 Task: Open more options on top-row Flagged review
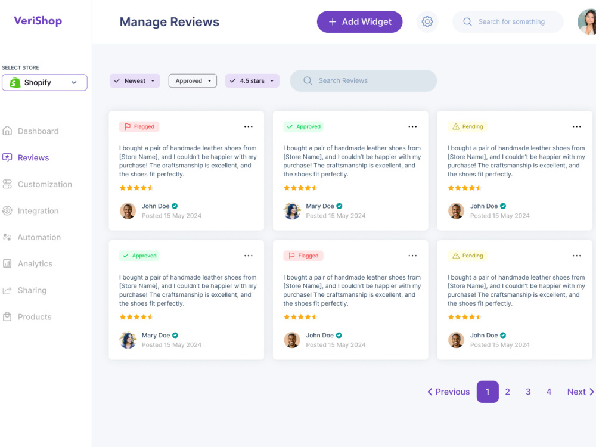(x=248, y=126)
